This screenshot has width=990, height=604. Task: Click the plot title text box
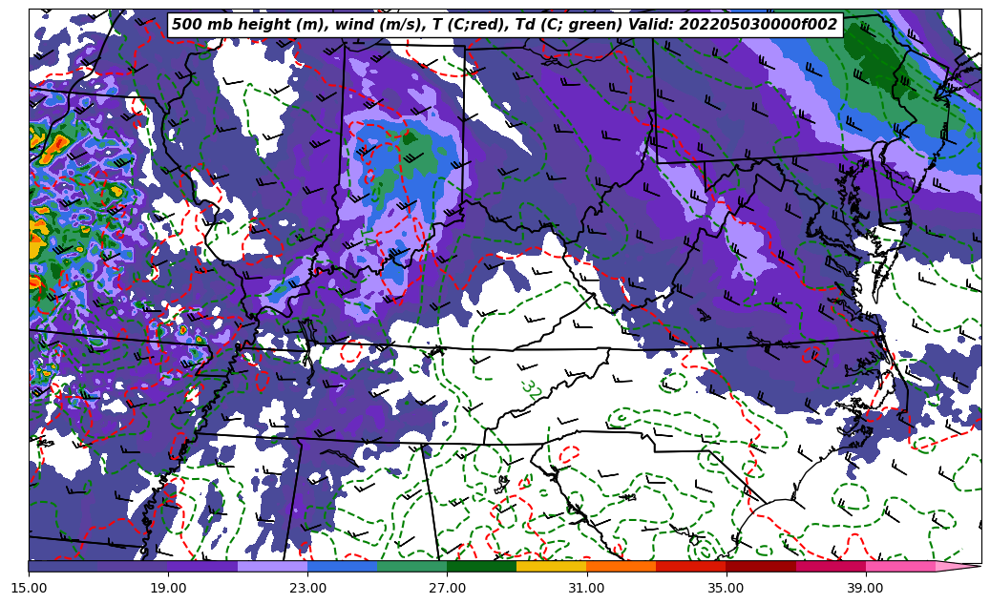[504, 25]
